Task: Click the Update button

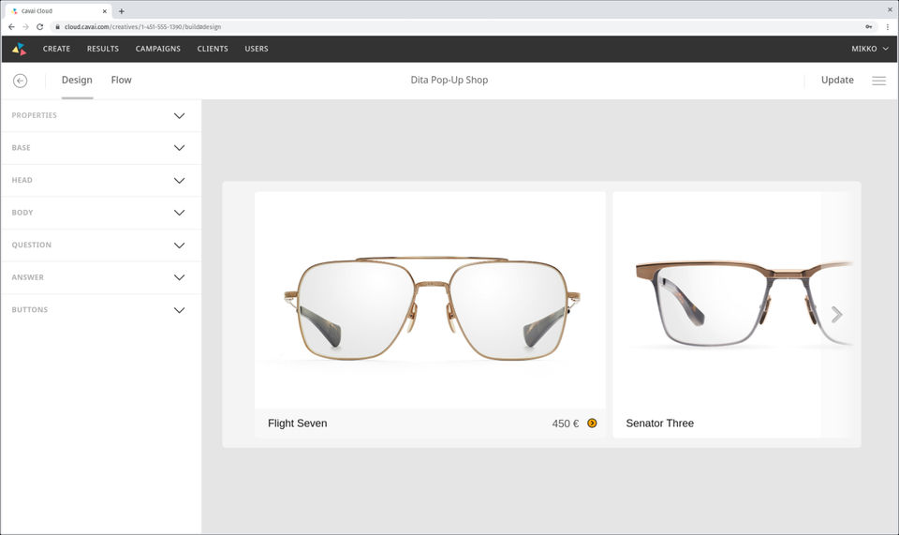Action: pos(837,81)
